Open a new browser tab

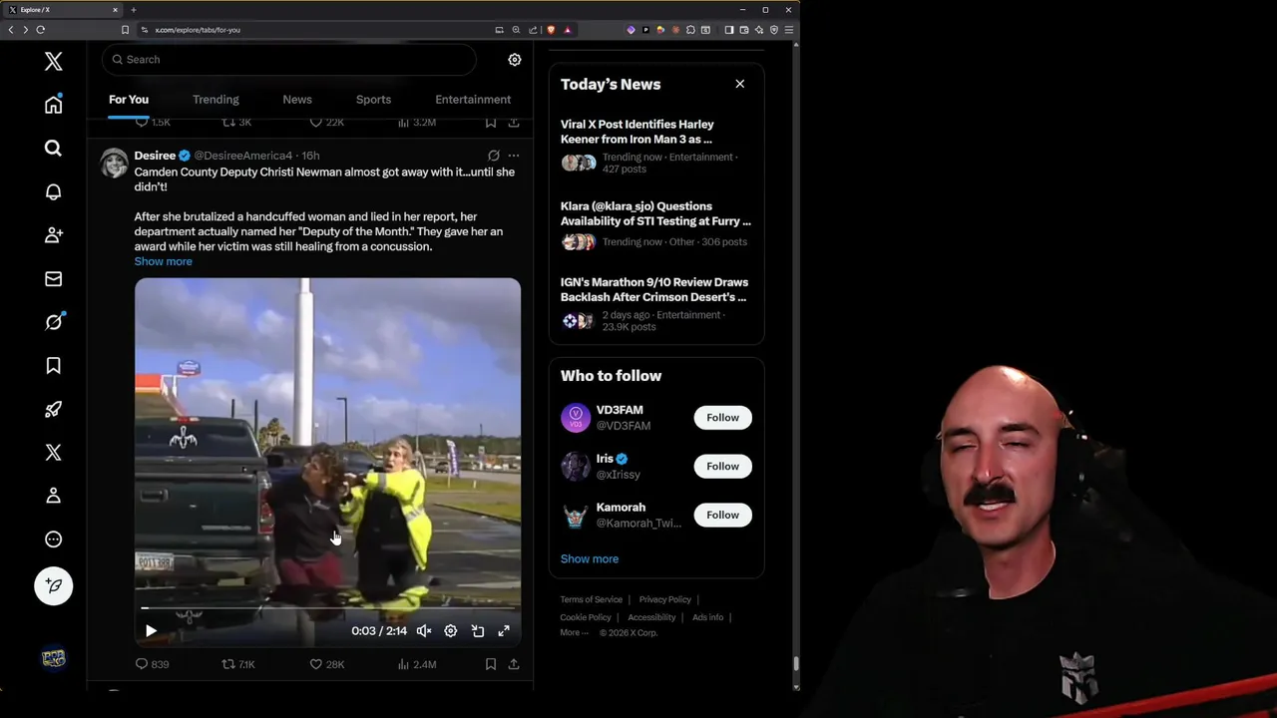tap(133, 10)
